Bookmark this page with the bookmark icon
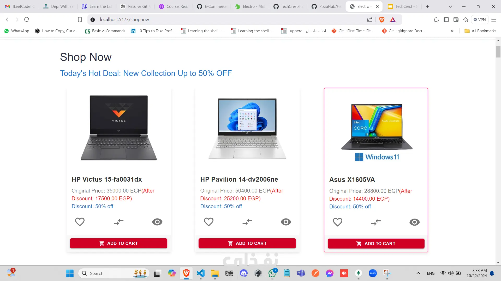This screenshot has width=501, height=281. pos(80,20)
